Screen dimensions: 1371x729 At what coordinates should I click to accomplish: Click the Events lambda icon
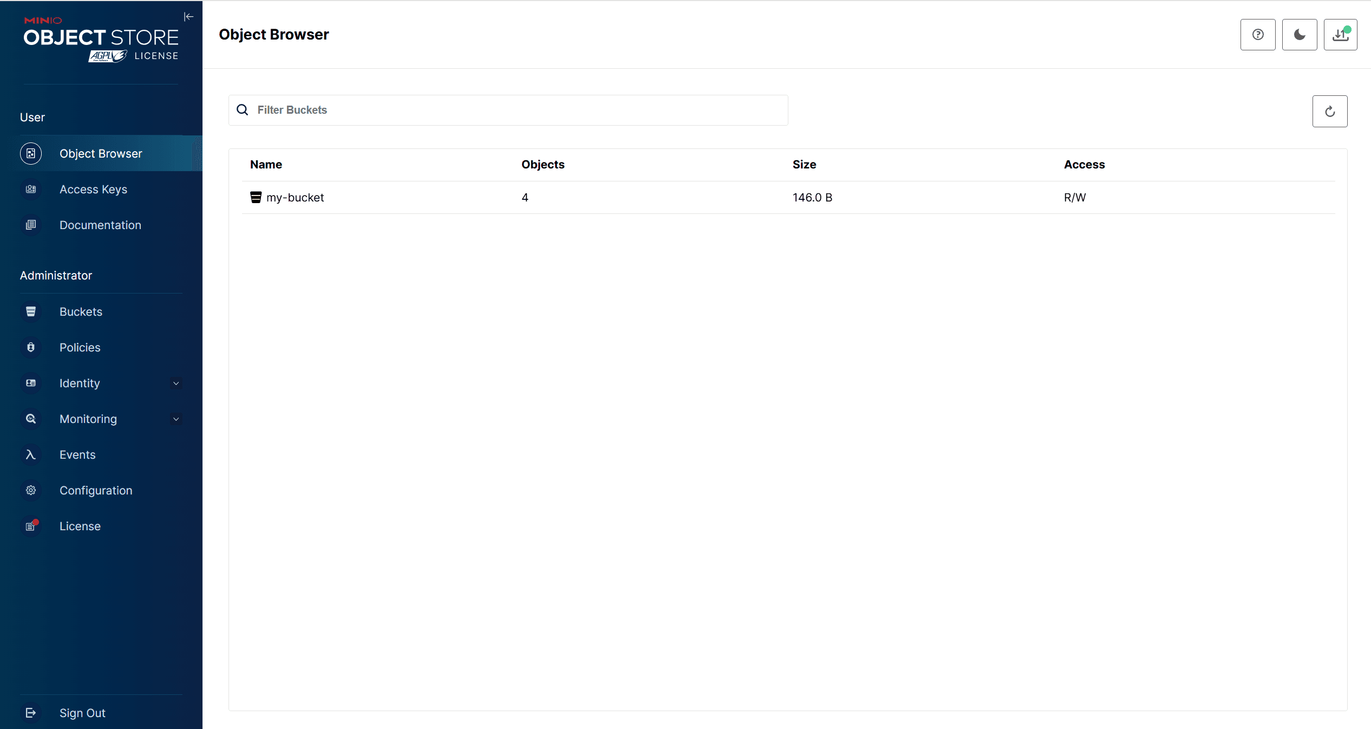click(30, 454)
